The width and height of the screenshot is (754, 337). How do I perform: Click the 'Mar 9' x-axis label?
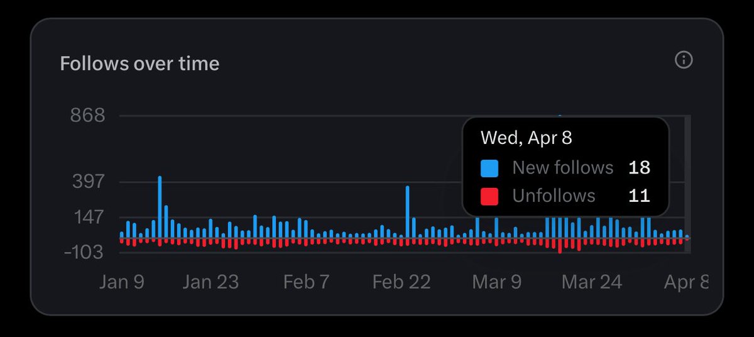[496, 282]
